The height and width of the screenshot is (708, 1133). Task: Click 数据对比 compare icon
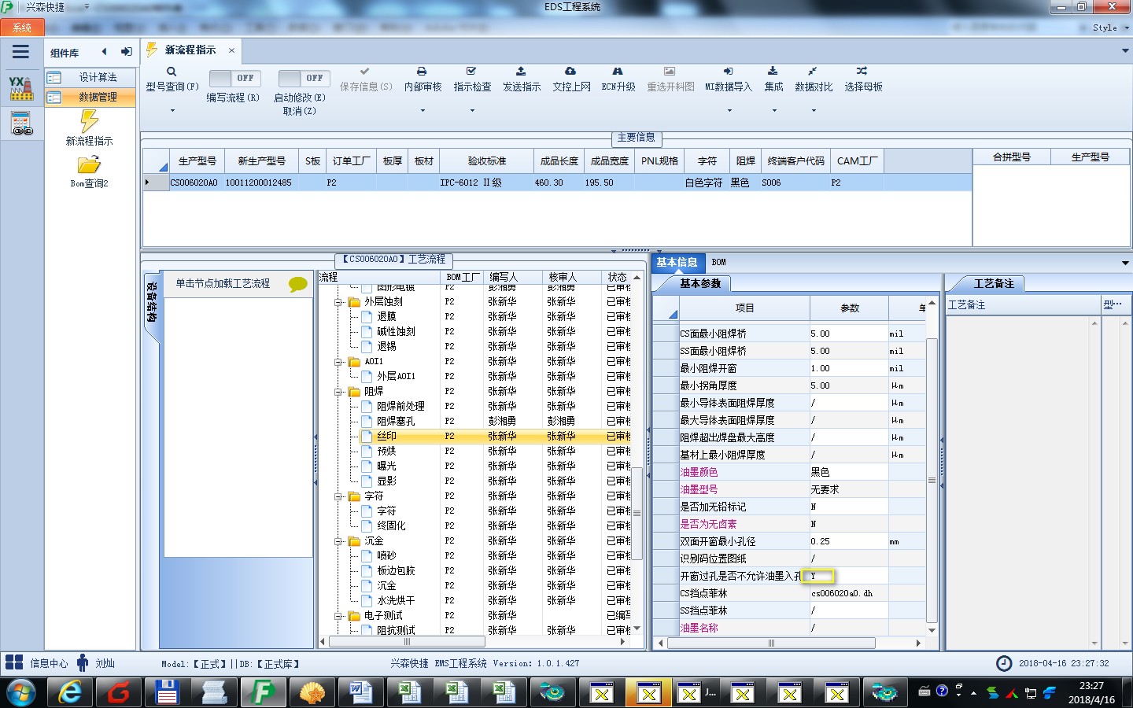pos(813,71)
